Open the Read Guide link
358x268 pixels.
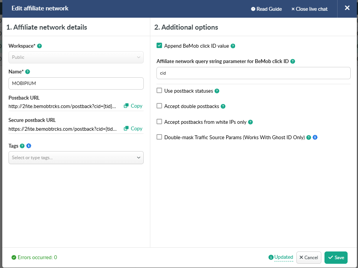pos(266,9)
